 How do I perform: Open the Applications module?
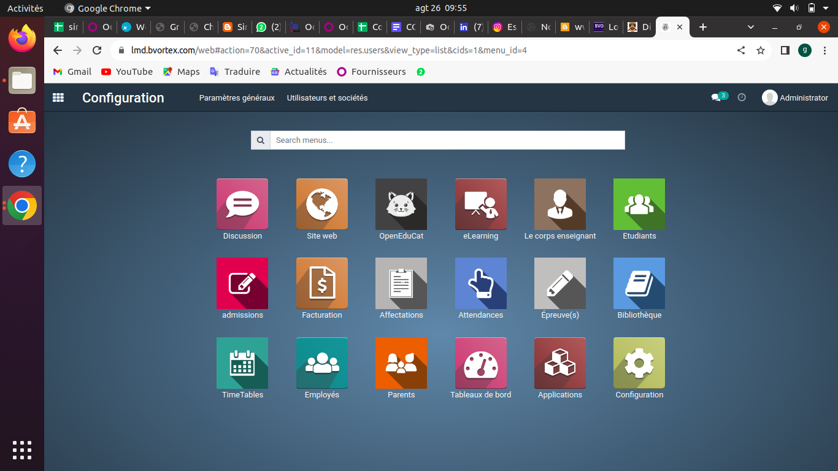pos(559,363)
